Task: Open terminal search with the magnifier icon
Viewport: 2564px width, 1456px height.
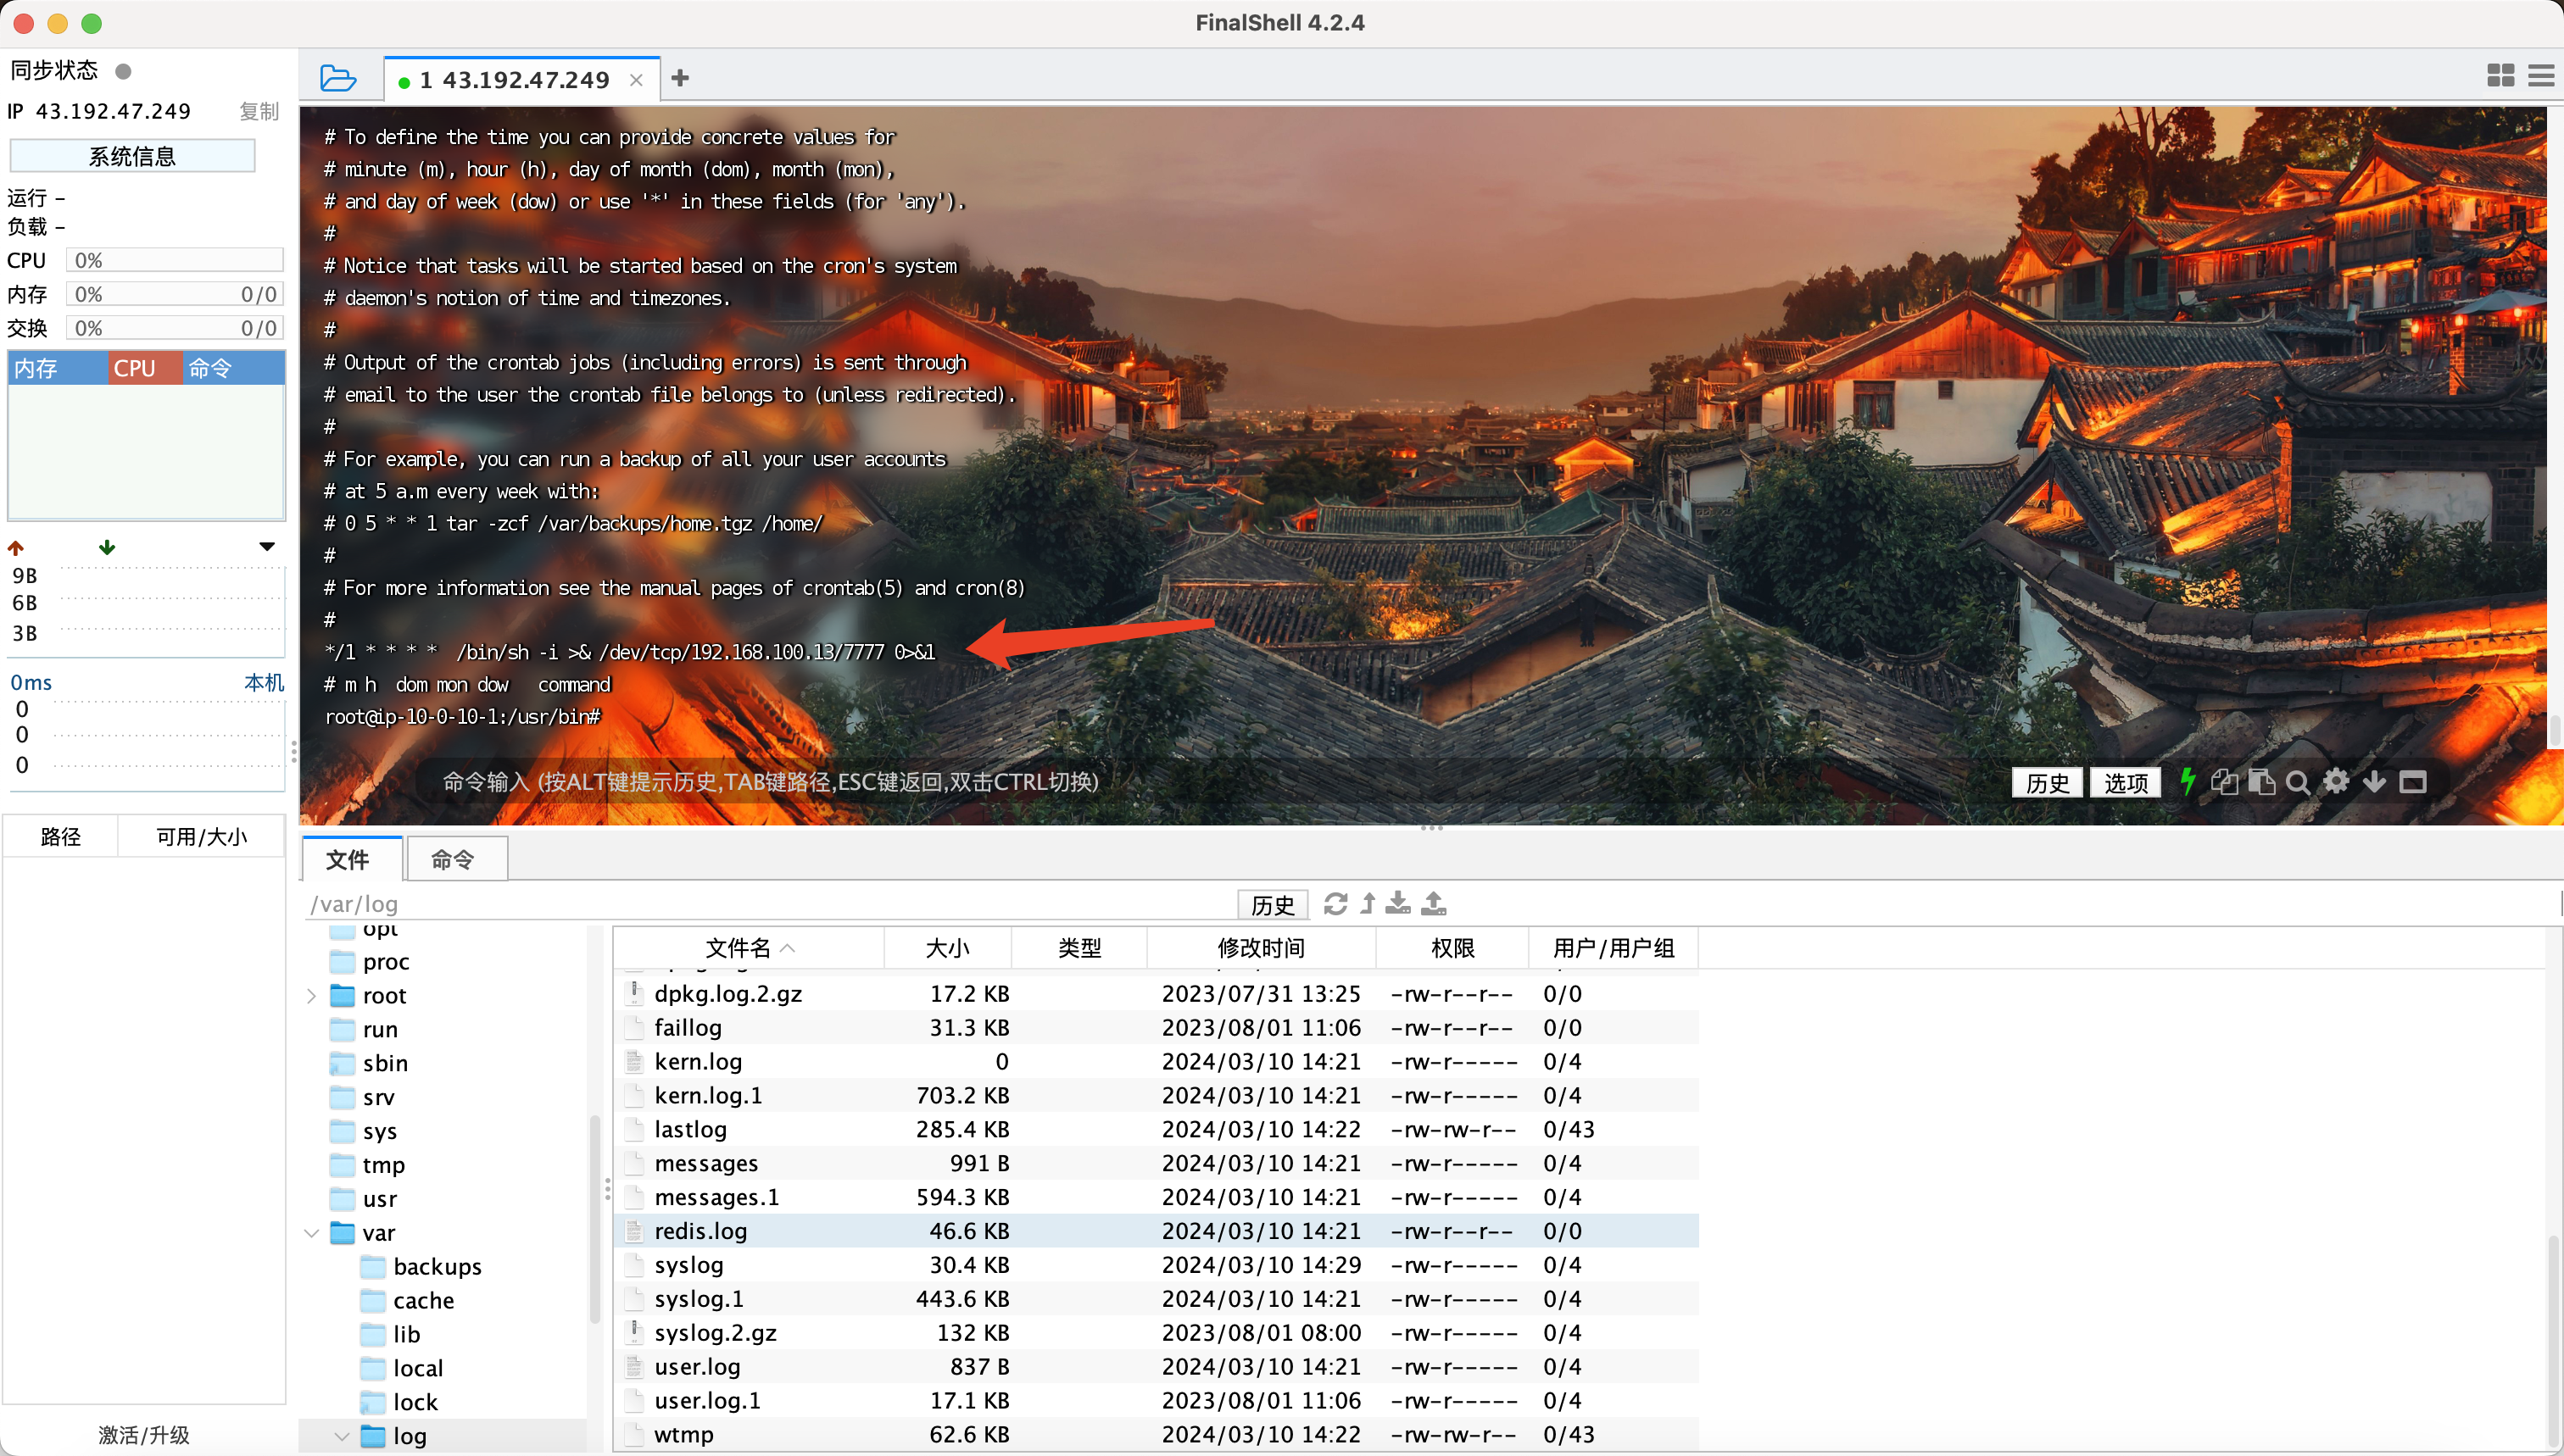Action: [2298, 782]
